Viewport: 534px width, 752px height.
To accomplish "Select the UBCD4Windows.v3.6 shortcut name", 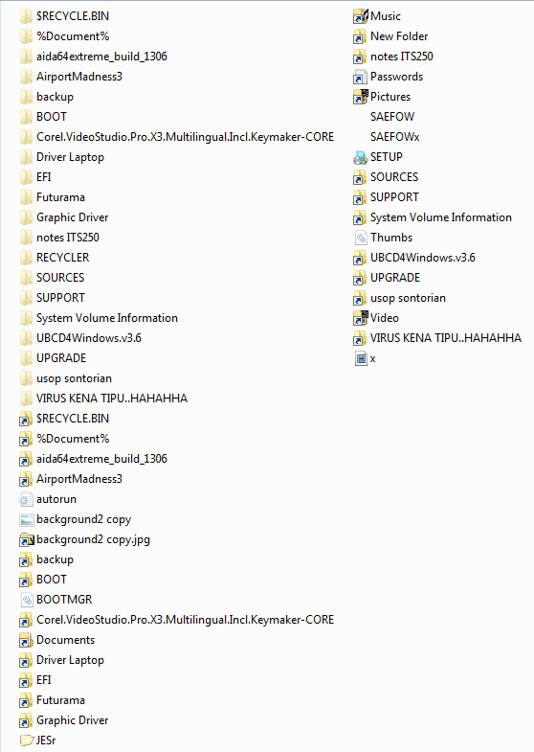I will (423, 258).
